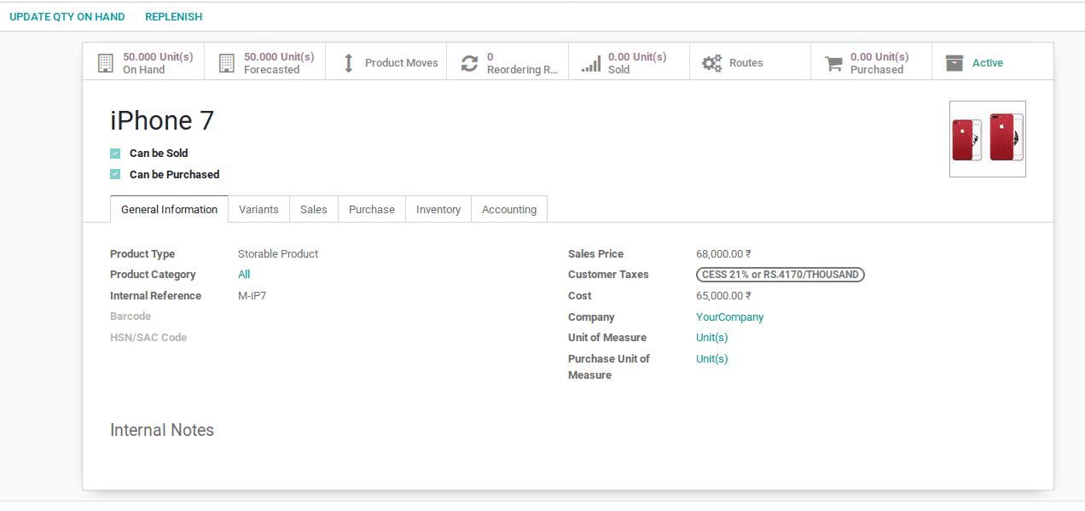Viewport: 1085px width, 511px height.
Task: Toggle the Can be Purchased checkbox
Action: click(x=115, y=174)
